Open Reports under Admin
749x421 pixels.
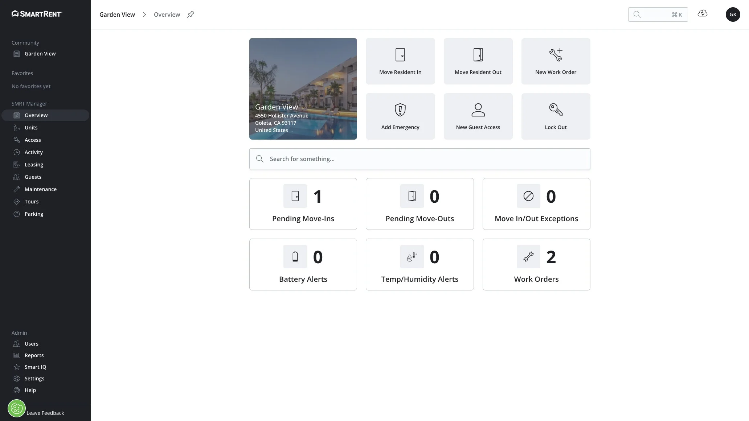[x=45, y=355]
